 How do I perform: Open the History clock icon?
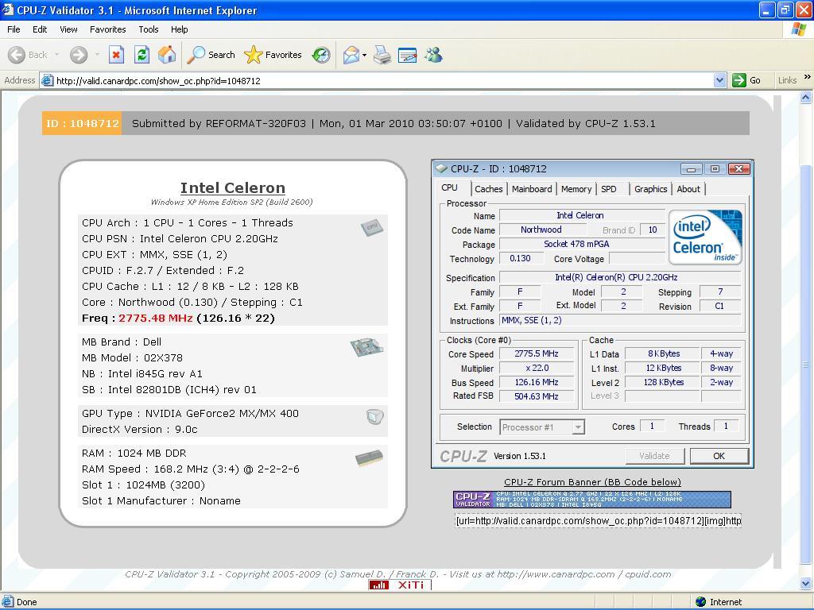coord(321,55)
